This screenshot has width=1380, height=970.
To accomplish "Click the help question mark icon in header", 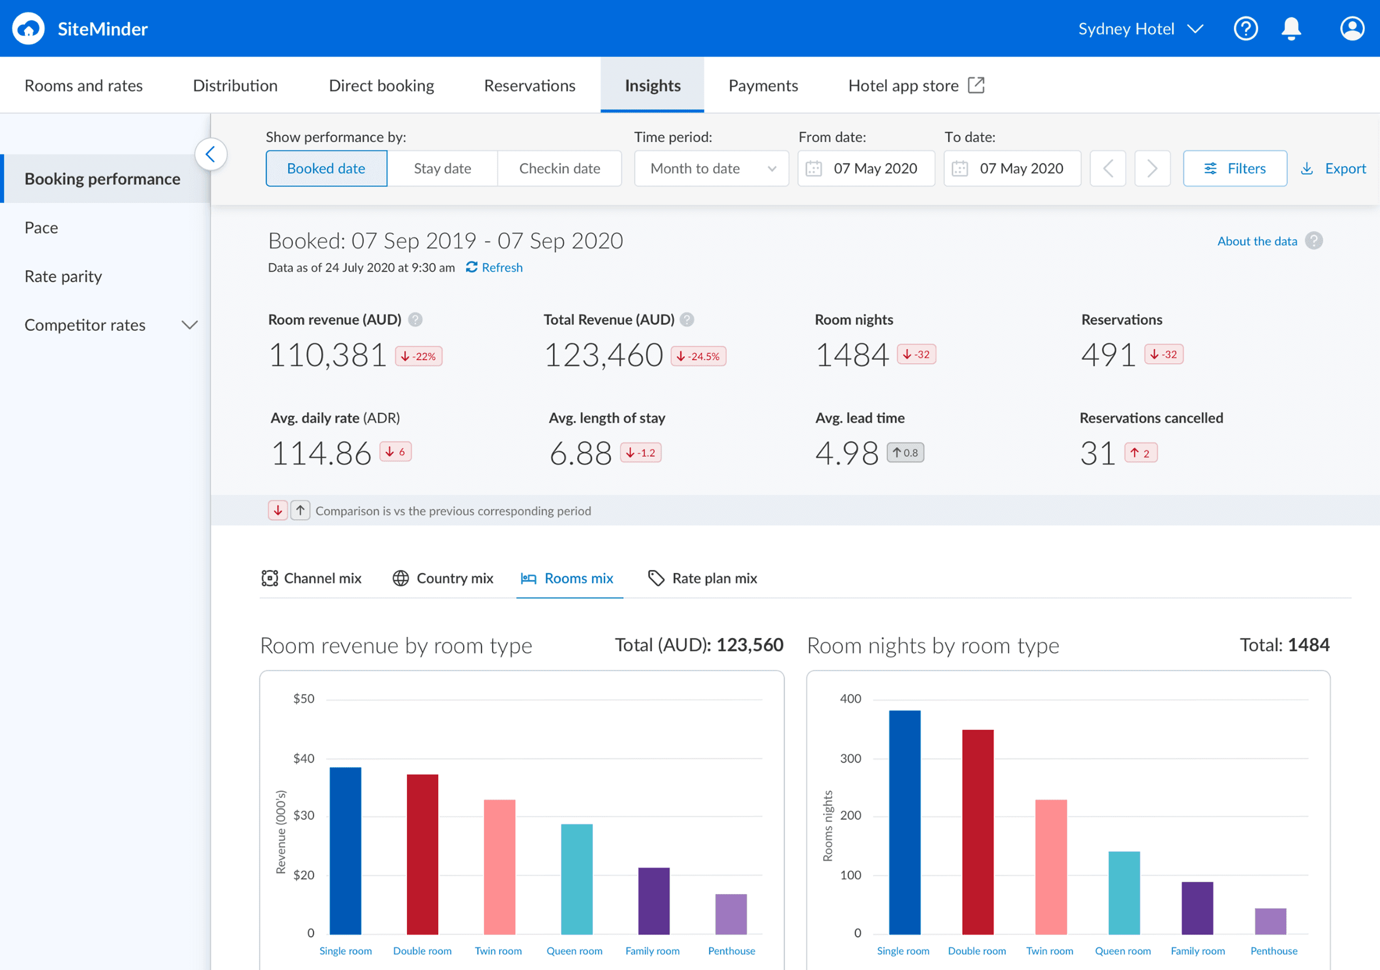I will (1245, 28).
